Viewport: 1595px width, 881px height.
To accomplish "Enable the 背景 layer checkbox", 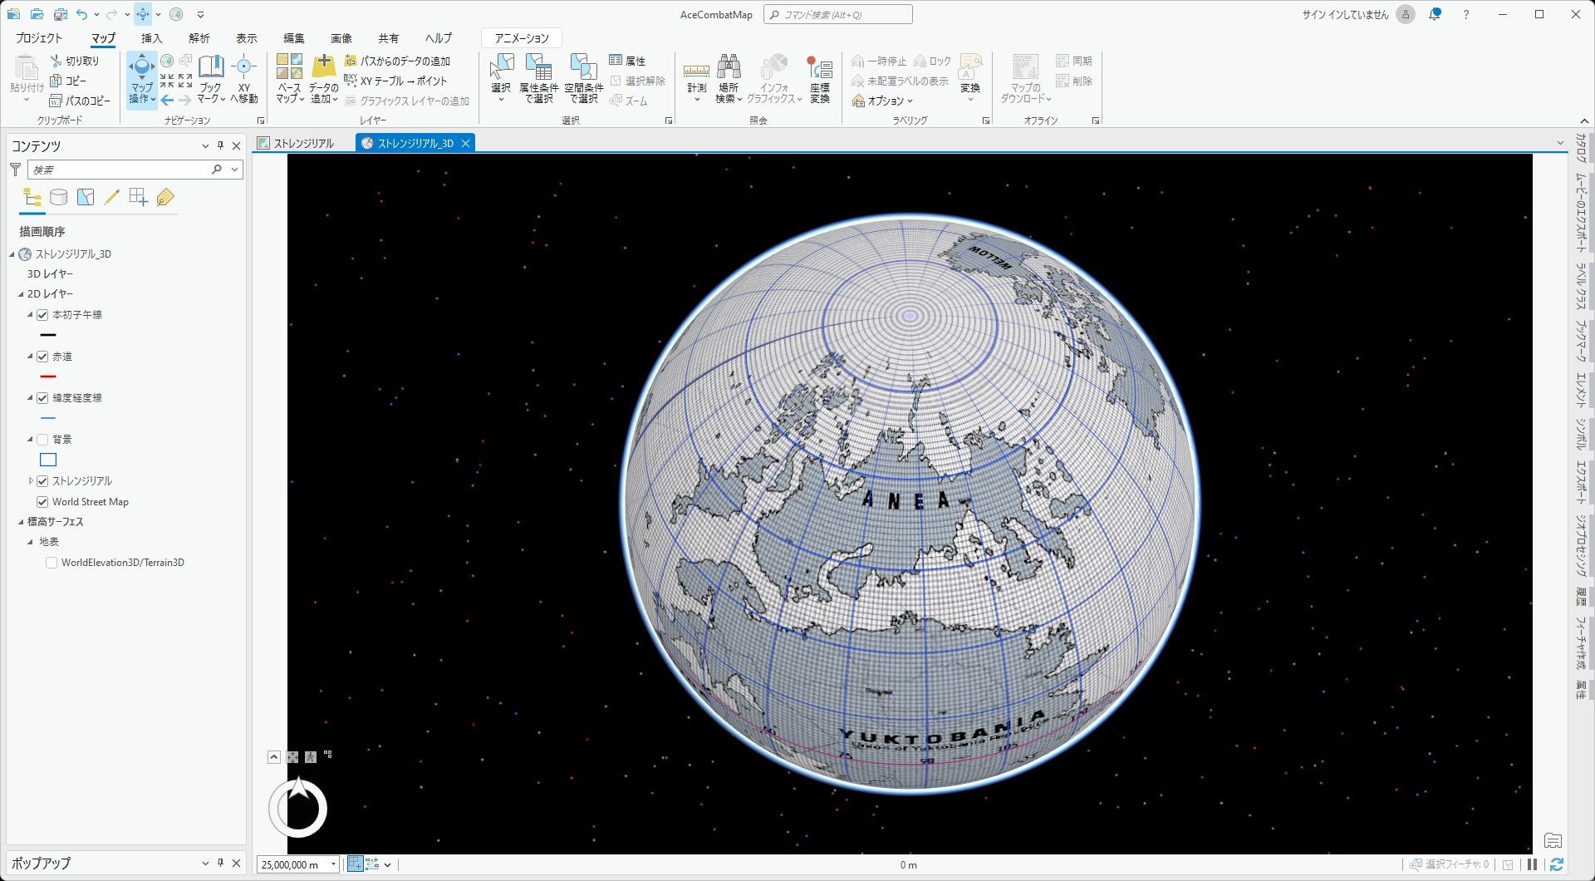I will coord(42,440).
